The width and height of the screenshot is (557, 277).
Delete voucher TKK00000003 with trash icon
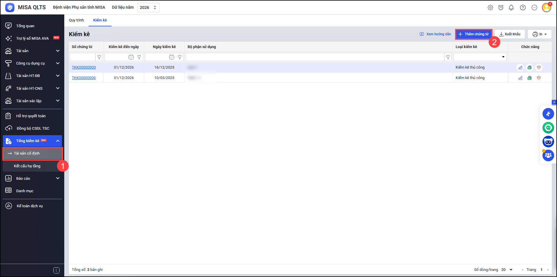pyautogui.click(x=539, y=67)
